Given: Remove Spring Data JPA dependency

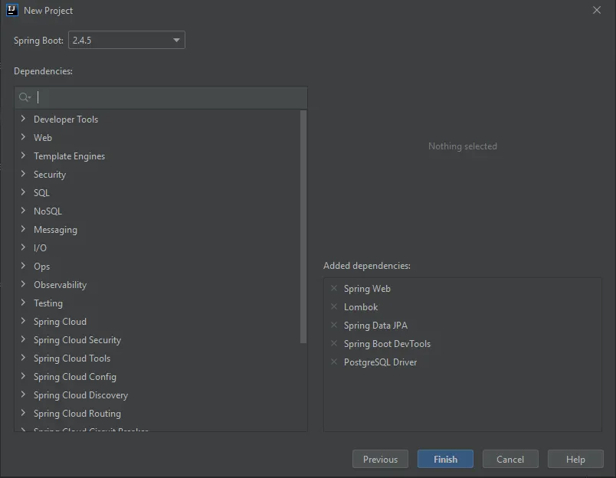Looking at the screenshot, I should [334, 326].
